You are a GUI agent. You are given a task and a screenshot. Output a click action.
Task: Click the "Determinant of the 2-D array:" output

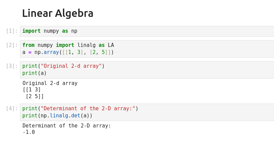pos(67,126)
